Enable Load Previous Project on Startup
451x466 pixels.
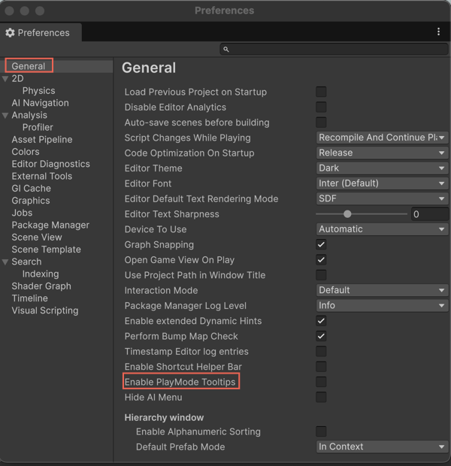[321, 92]
